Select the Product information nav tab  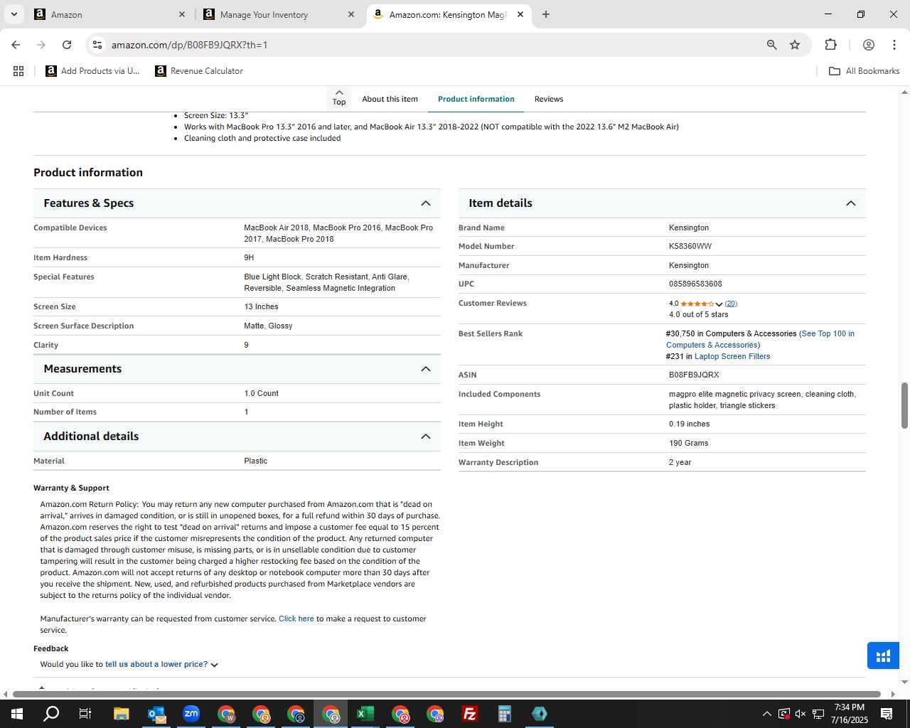click(476, 99)
